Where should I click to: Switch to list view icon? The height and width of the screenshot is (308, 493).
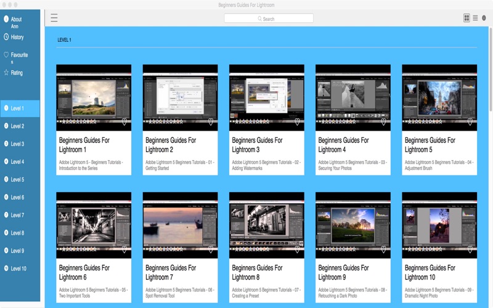tap(475, 18)
